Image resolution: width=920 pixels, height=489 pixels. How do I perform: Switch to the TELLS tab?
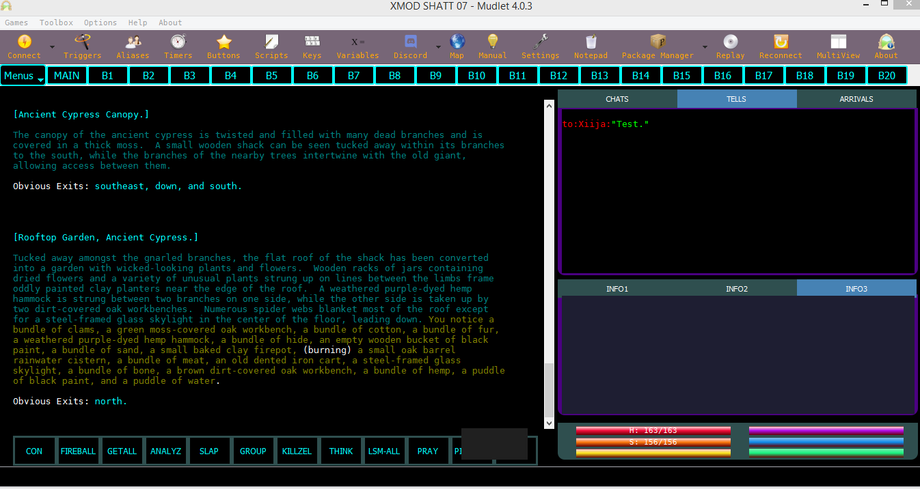pyautogui.click(x=737, y=99)
